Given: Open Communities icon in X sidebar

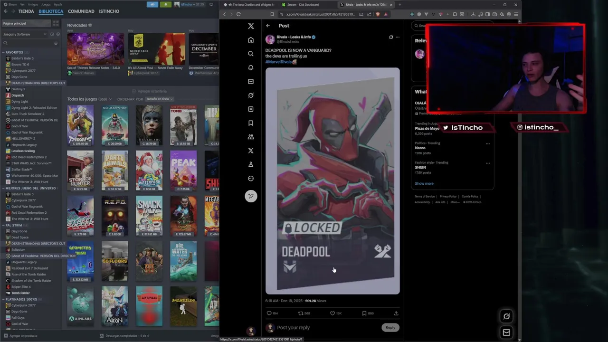Looking at the screenshot, I should (251, 137).
